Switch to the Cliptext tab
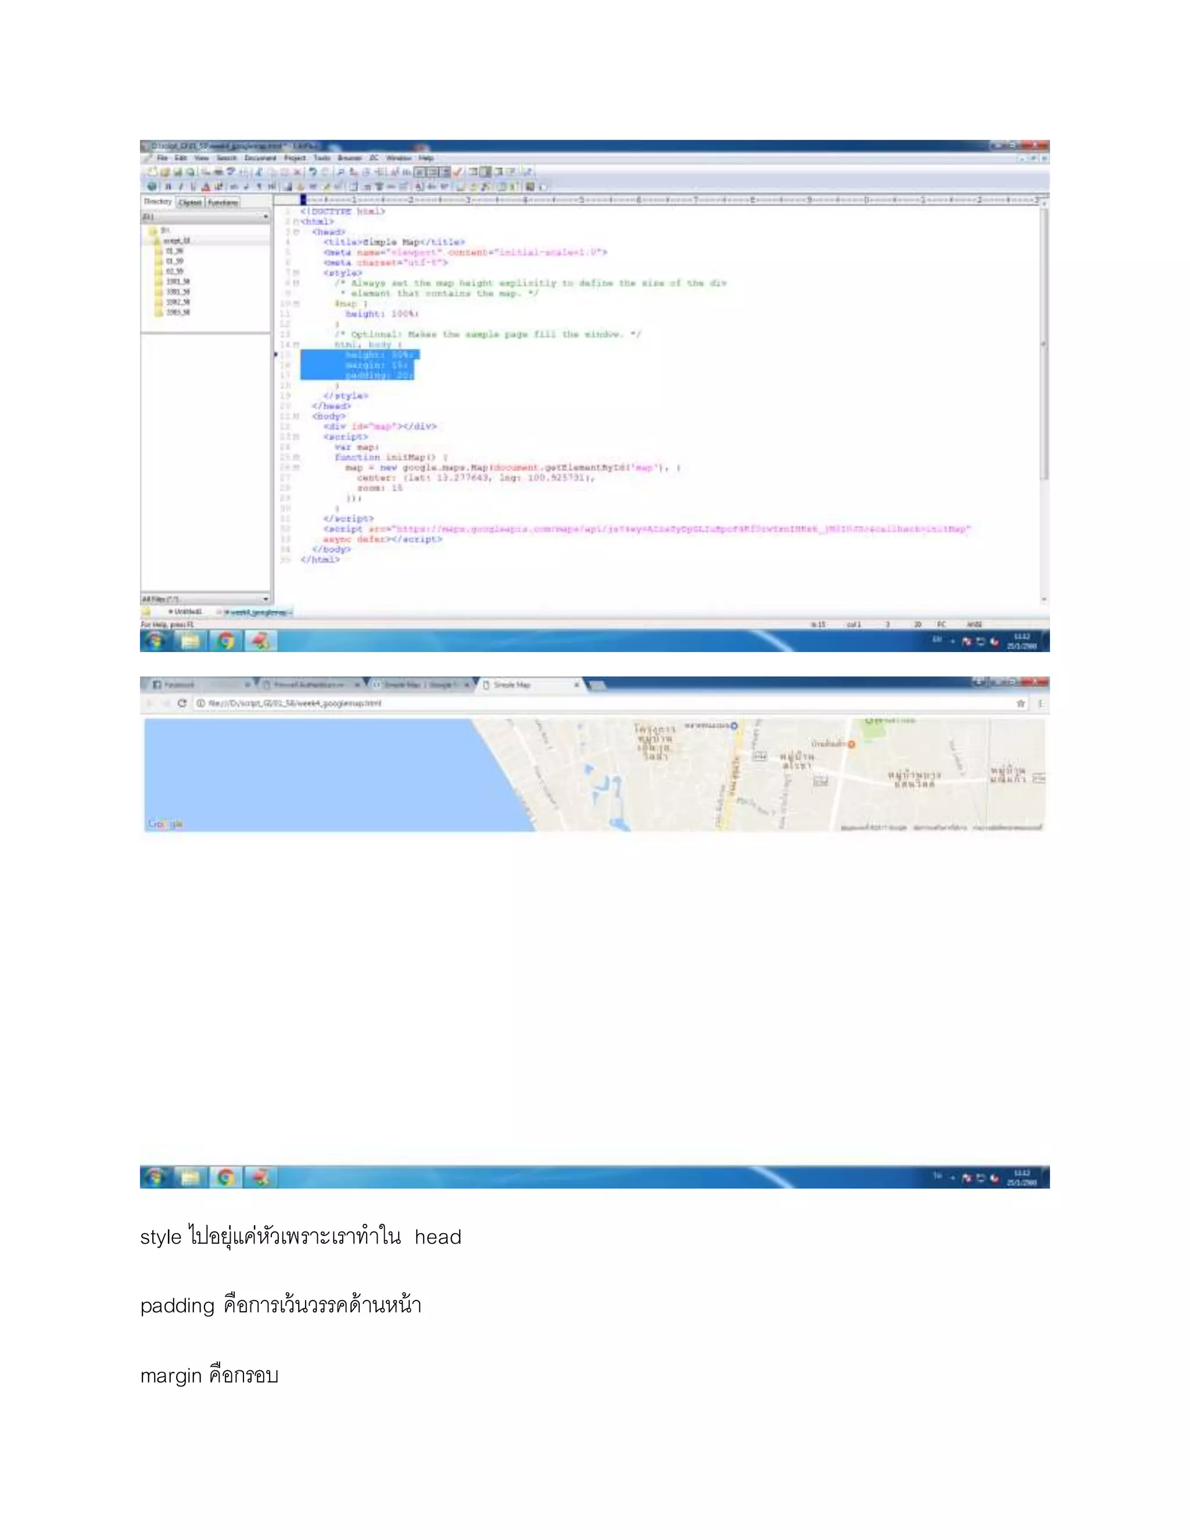 pyautogui.click(x=189, y=202)
